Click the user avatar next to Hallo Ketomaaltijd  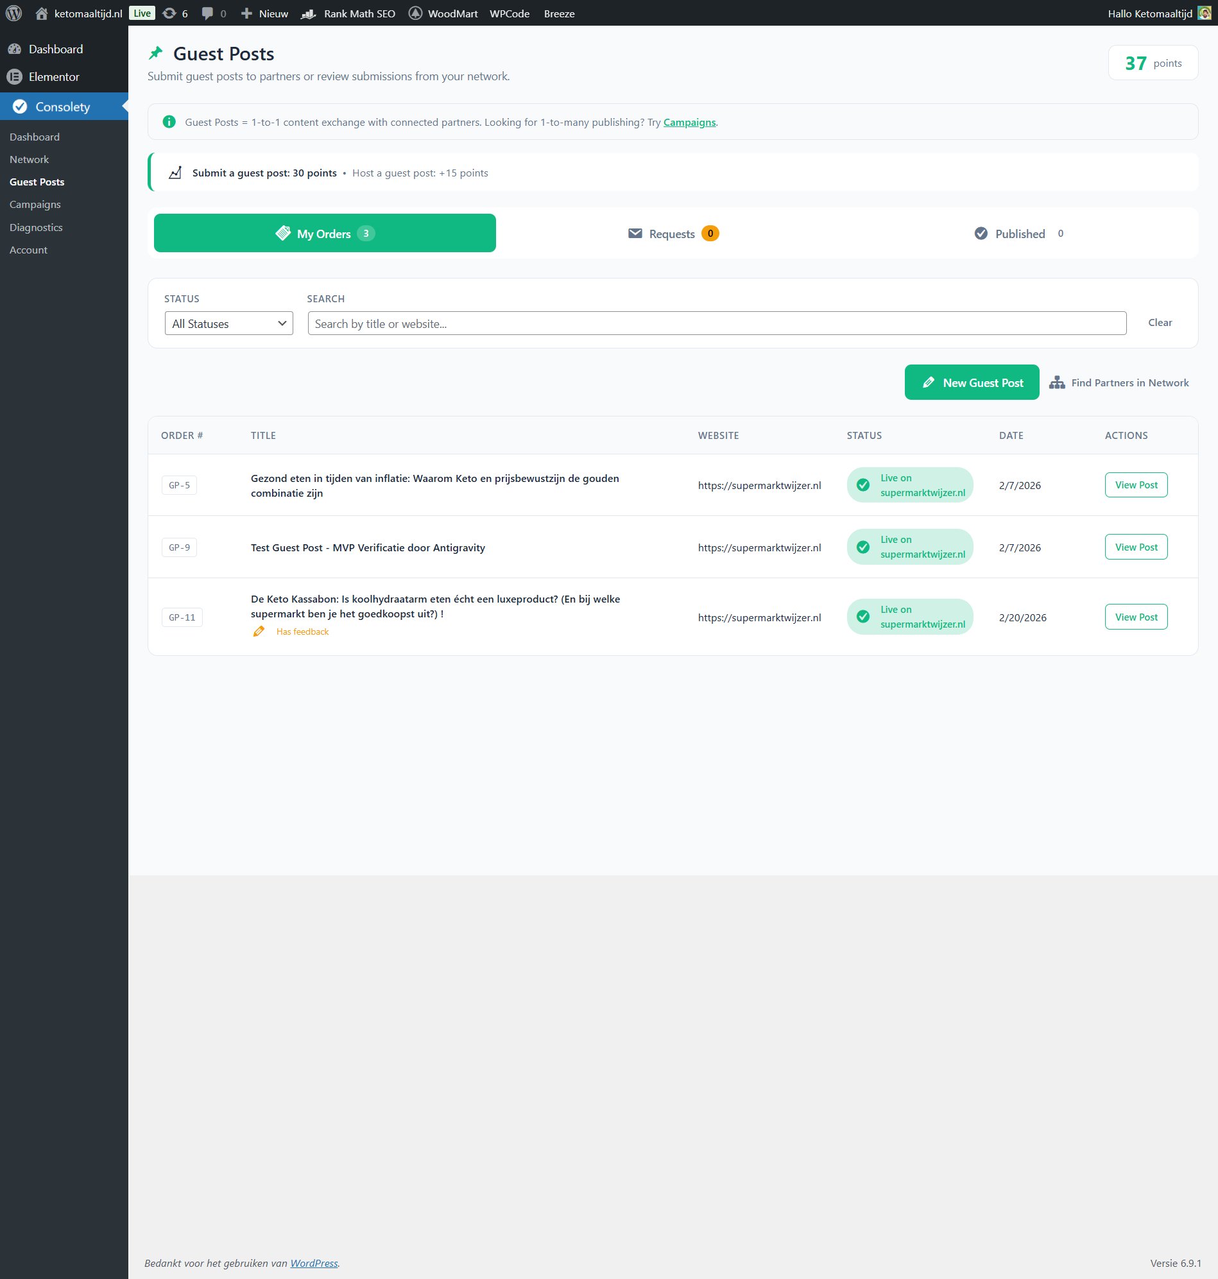[x=1205, y=13]
